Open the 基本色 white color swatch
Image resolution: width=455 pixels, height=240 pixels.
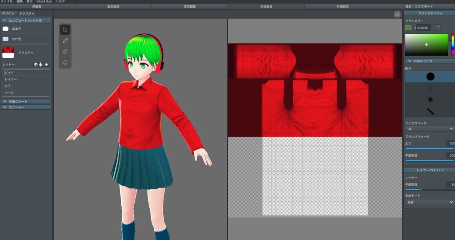click(5, 29)
